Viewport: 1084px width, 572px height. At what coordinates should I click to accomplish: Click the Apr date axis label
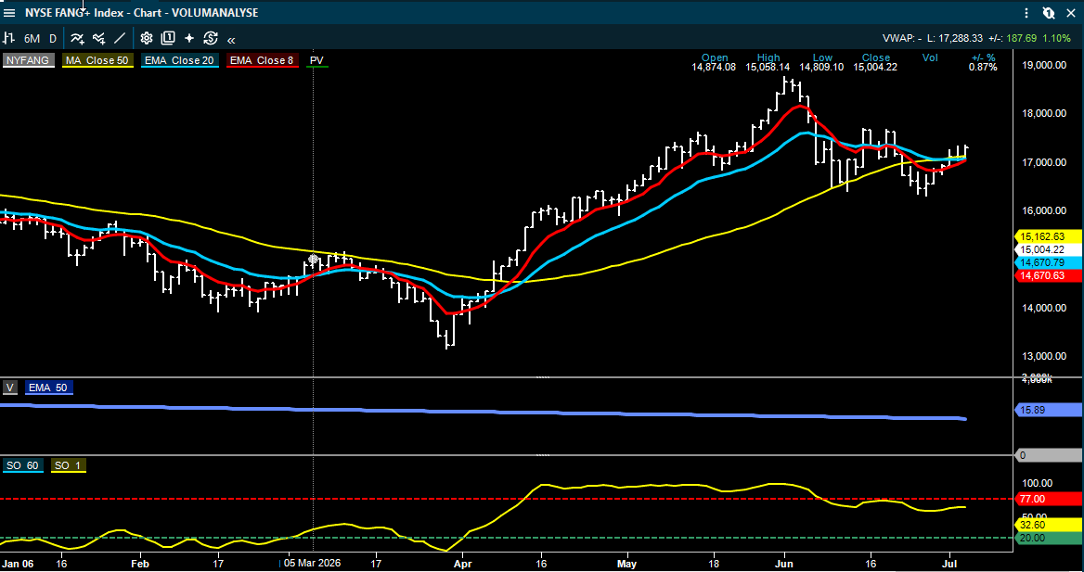[462, 563]
